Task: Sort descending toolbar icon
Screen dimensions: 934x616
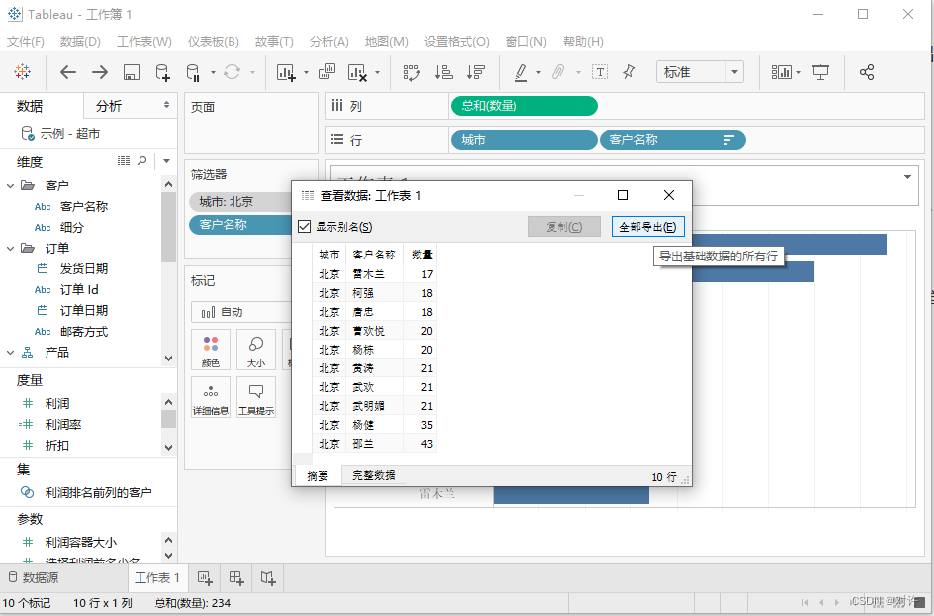Action: (x=475, y=72)
